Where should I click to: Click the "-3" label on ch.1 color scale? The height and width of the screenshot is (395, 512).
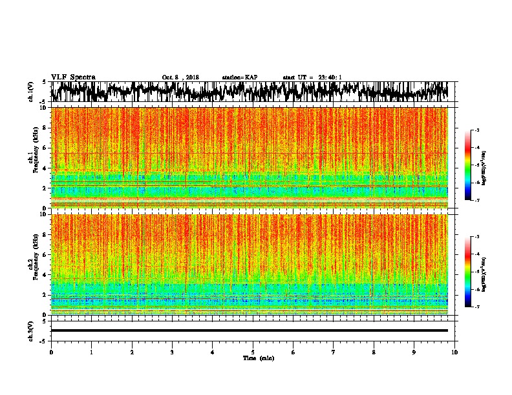click(476, 130)
